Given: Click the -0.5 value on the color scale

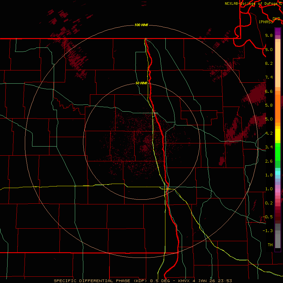Looking at the screenshot, I should [x=268, y=217].
